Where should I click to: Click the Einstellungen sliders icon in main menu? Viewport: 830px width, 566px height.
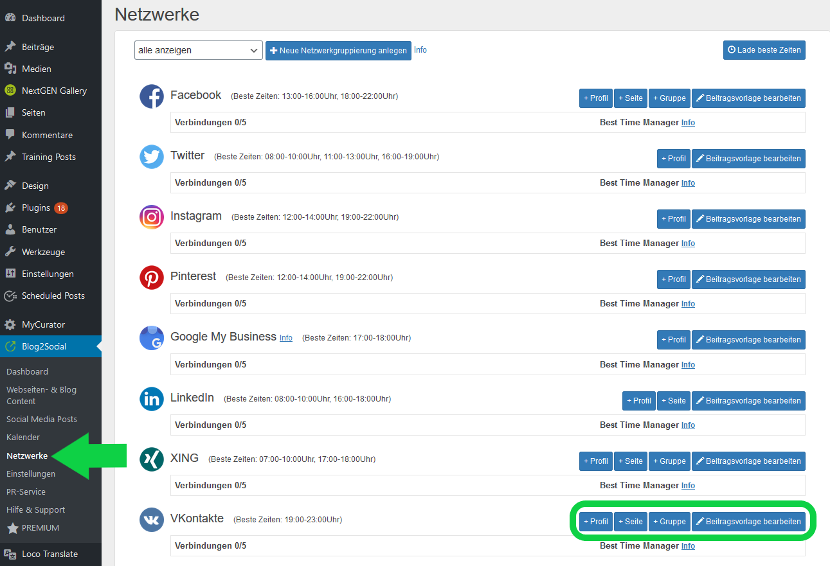(x=10, y=274)
